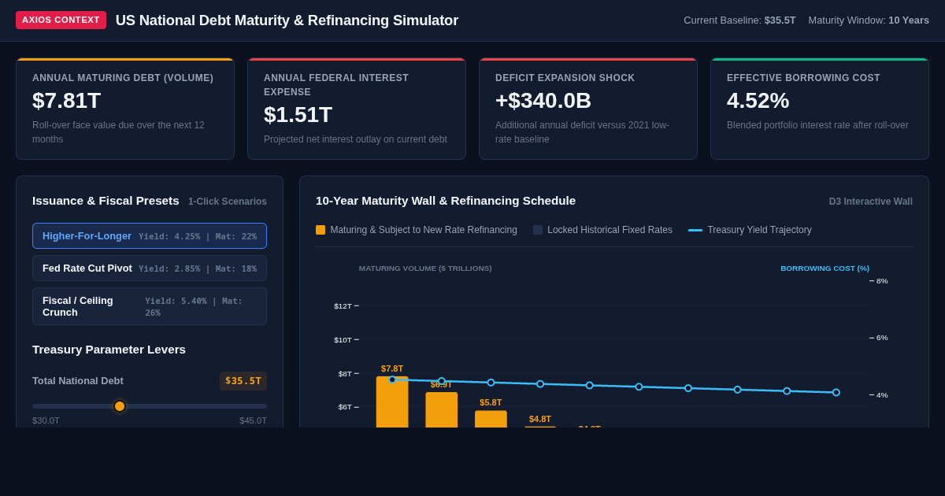Screen dimensions: 945x496
Task: Click the page title US National Debt Simulator
Action: point(287,20)
